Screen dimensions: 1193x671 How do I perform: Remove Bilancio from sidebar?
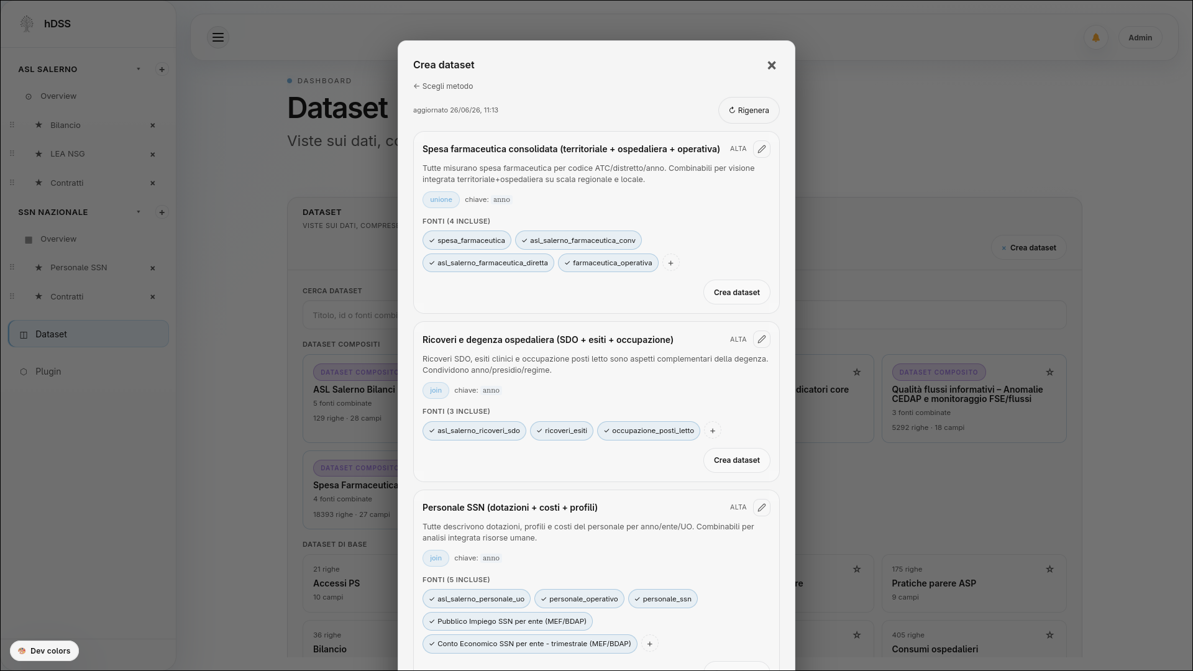point(153,126)
